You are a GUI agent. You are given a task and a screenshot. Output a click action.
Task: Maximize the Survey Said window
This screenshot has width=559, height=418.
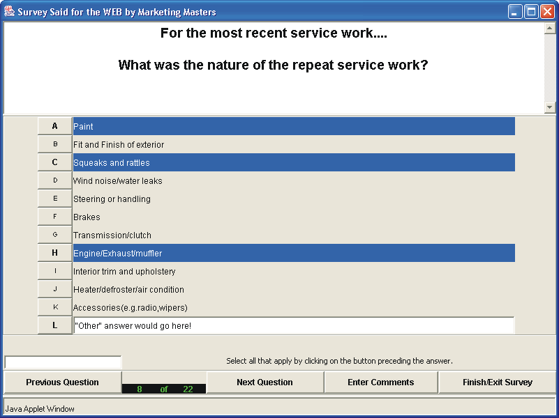[531, 12]
